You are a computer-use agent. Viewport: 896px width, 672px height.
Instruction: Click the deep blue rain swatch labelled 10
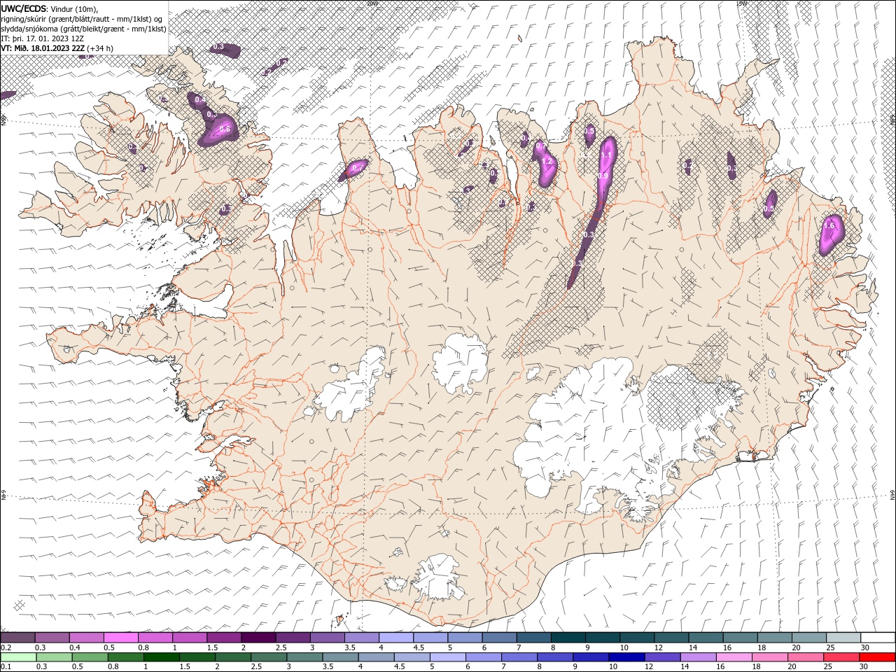pyautogui.click(x=626, y=657)
